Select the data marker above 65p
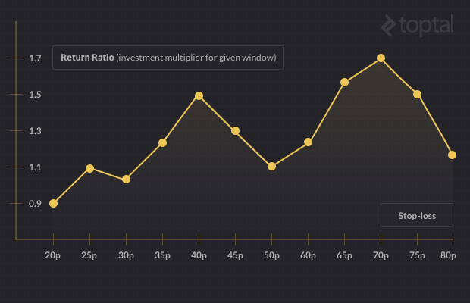 tap(344, 82)
